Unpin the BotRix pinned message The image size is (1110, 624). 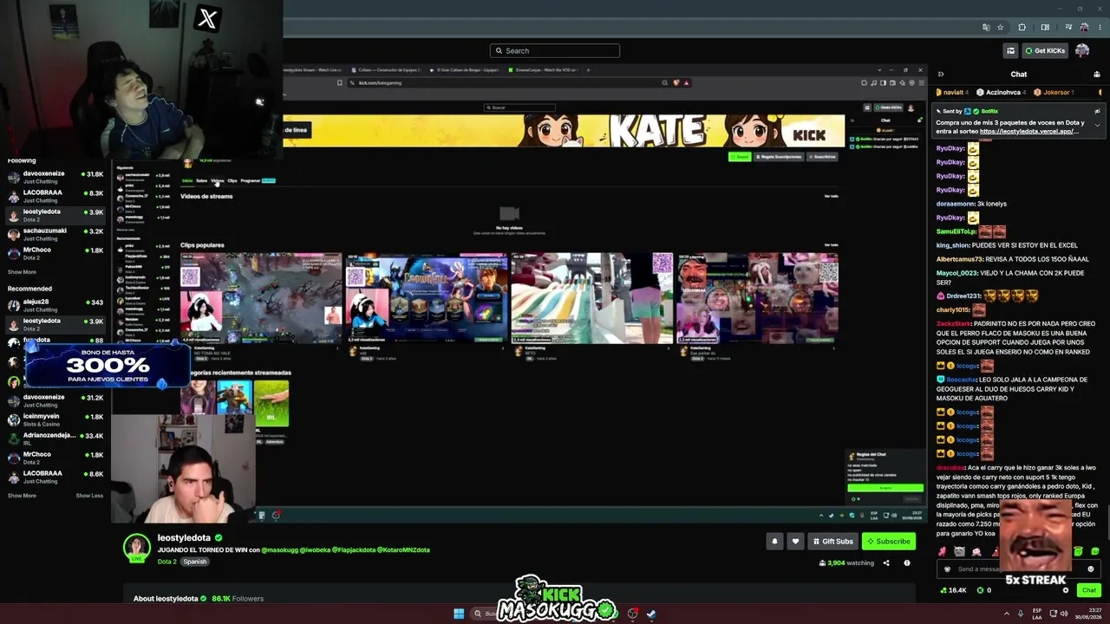[x=1097, y=111]
